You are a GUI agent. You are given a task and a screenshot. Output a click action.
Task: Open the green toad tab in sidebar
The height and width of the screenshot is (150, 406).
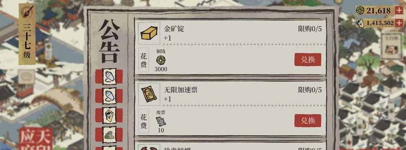coord(109,135)
